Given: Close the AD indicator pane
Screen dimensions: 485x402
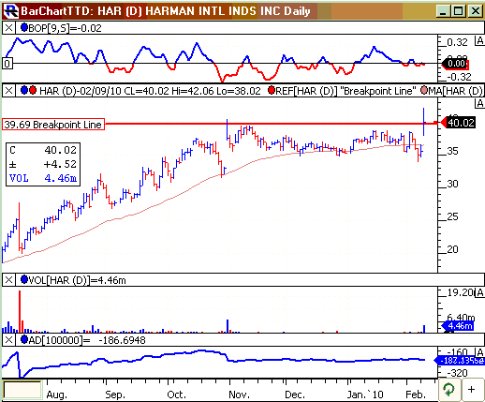Looking at the screenshot, I should coord(8,340).
